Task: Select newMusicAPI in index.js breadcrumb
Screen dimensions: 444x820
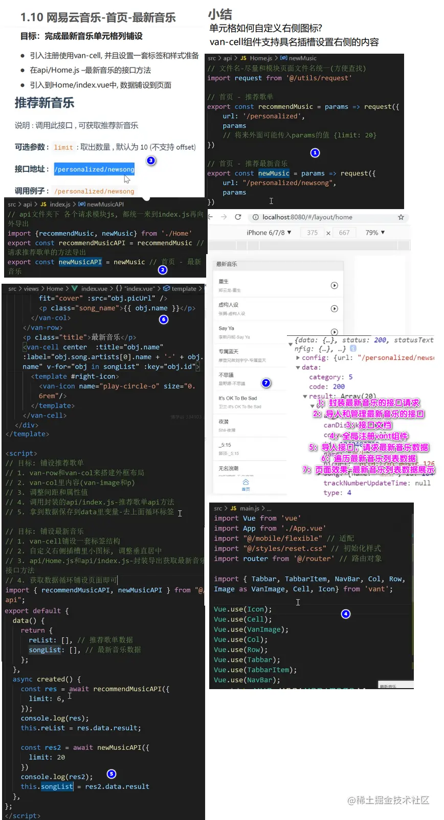Action: coord(105,204)
